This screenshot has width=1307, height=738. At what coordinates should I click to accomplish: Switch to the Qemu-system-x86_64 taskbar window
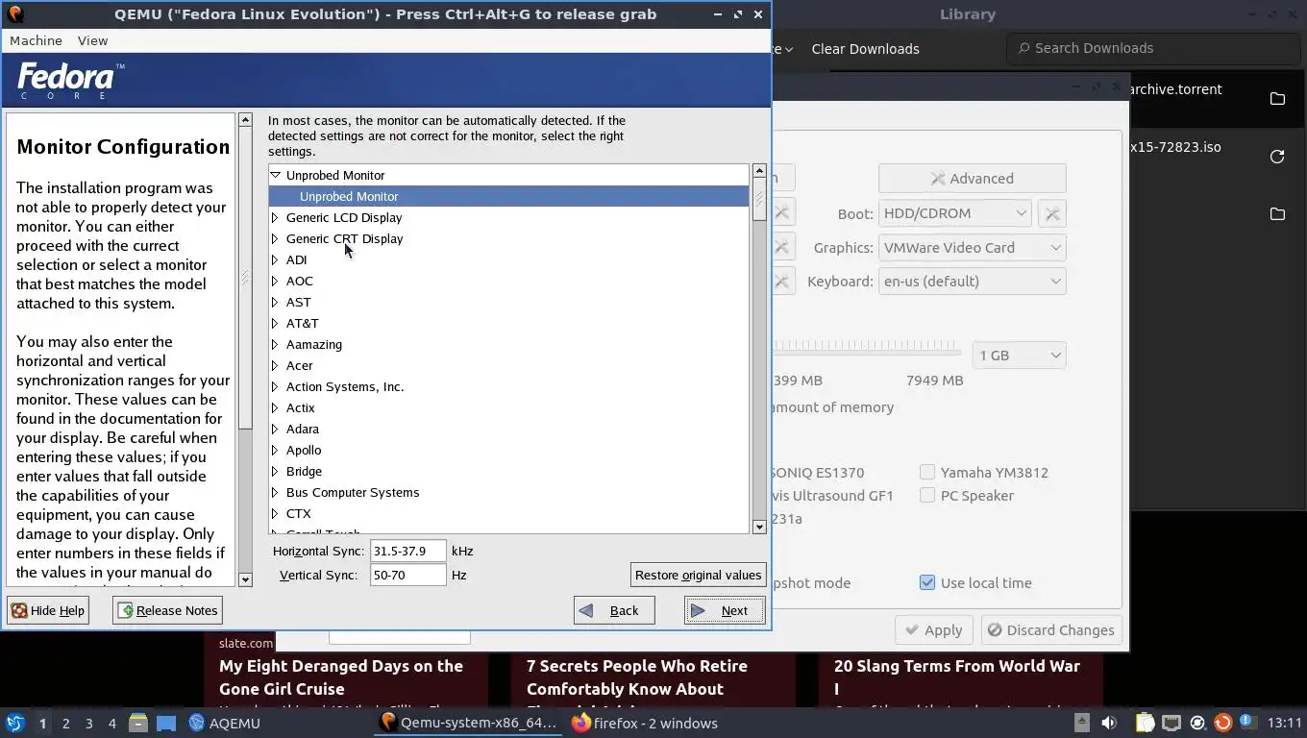(x=469, y=723)
